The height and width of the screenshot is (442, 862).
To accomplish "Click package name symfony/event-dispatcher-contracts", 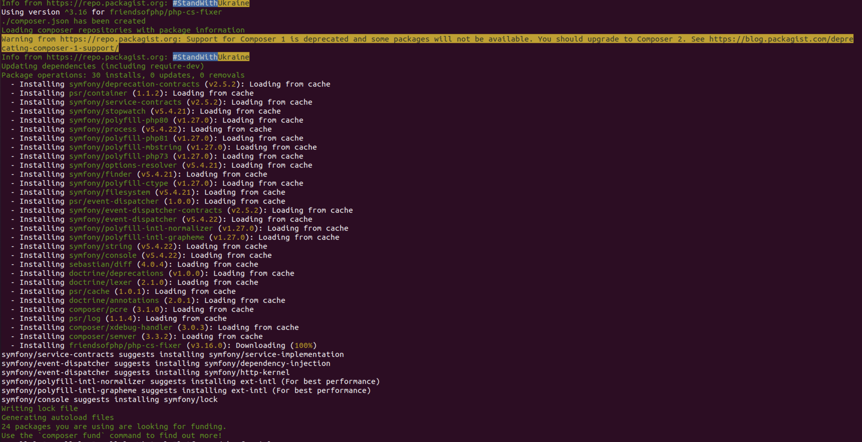I will pos(146,211).
